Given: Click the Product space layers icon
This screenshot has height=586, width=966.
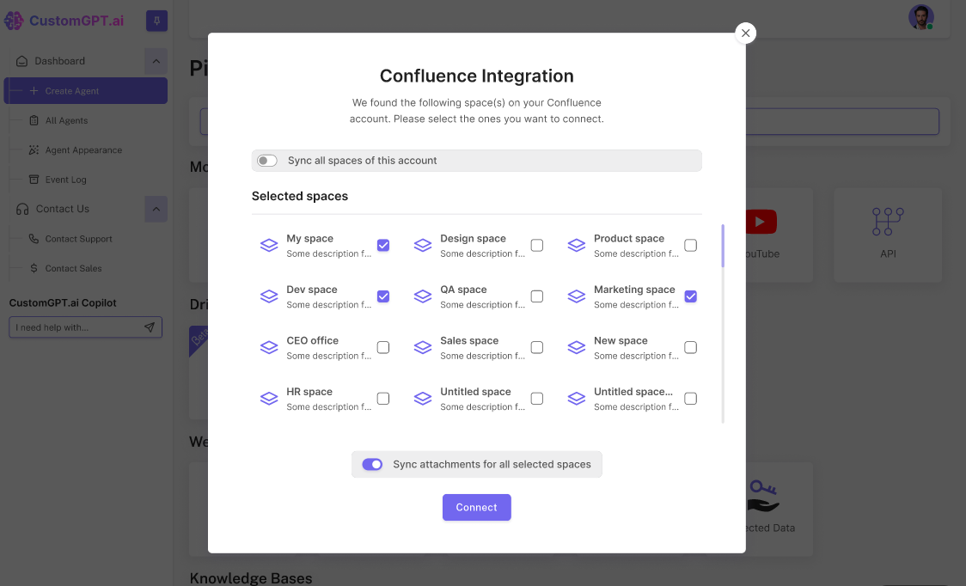Looking at the screenshot, I should (576, 245).
